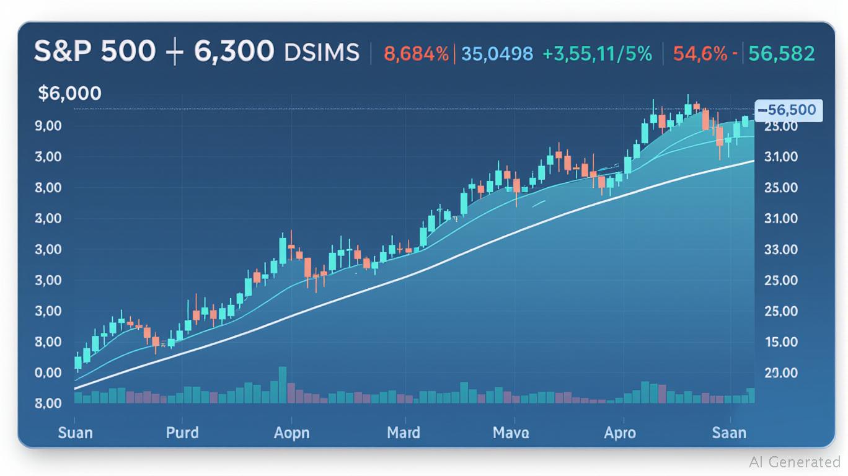
Task: Select the Purd date axis label
Action: click(x=182, y=432)
